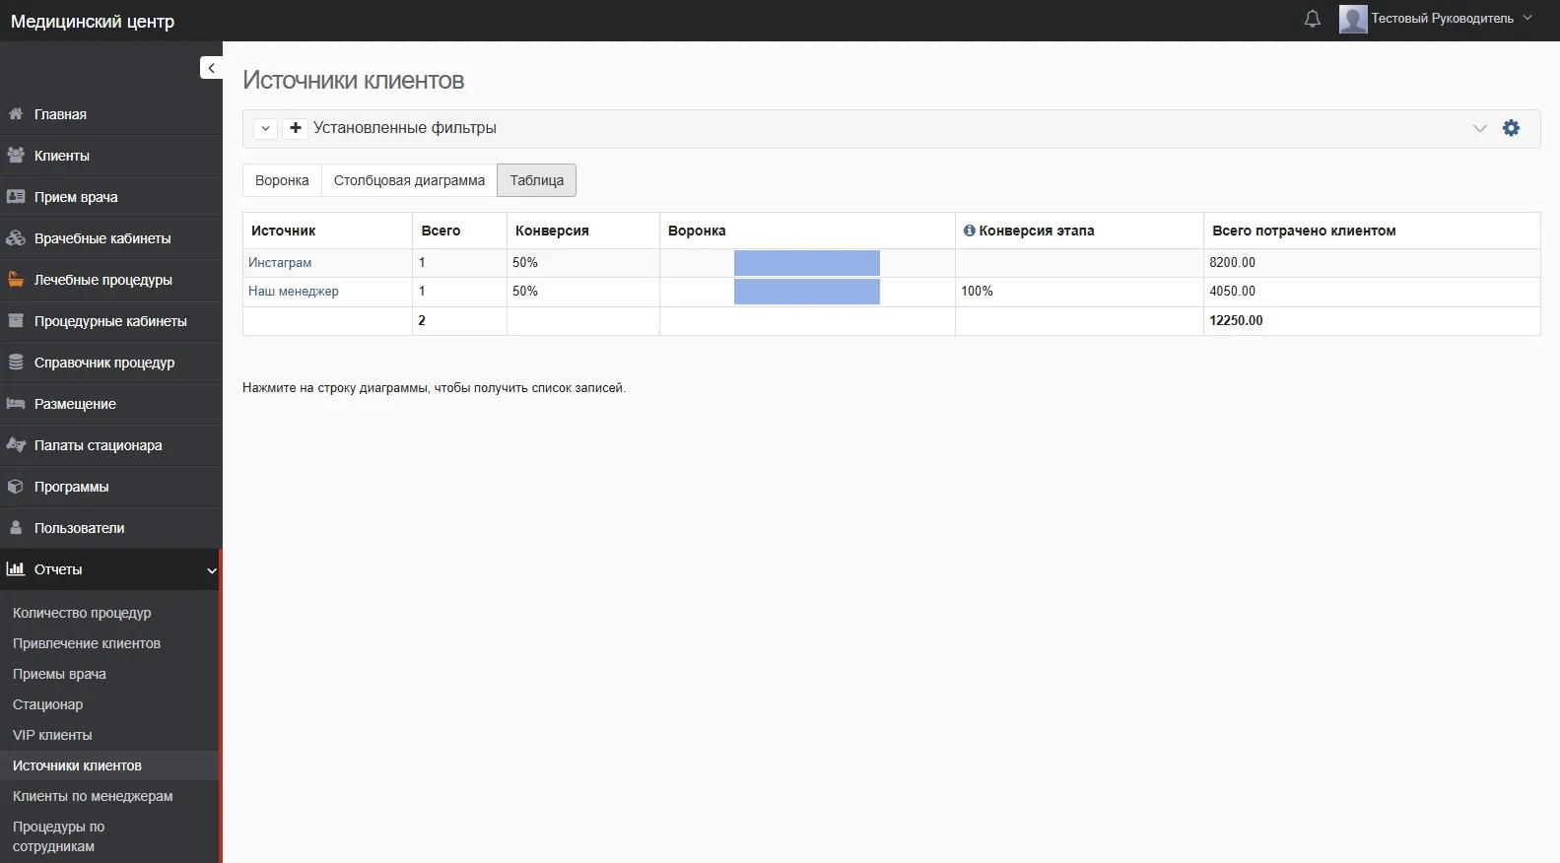The width and height of the screenshot is (1560, 863).
Task: Click the notifications bell icon
Action: point(1312,19)
